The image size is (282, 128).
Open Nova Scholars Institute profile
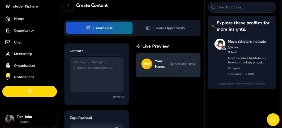(242, 57)
